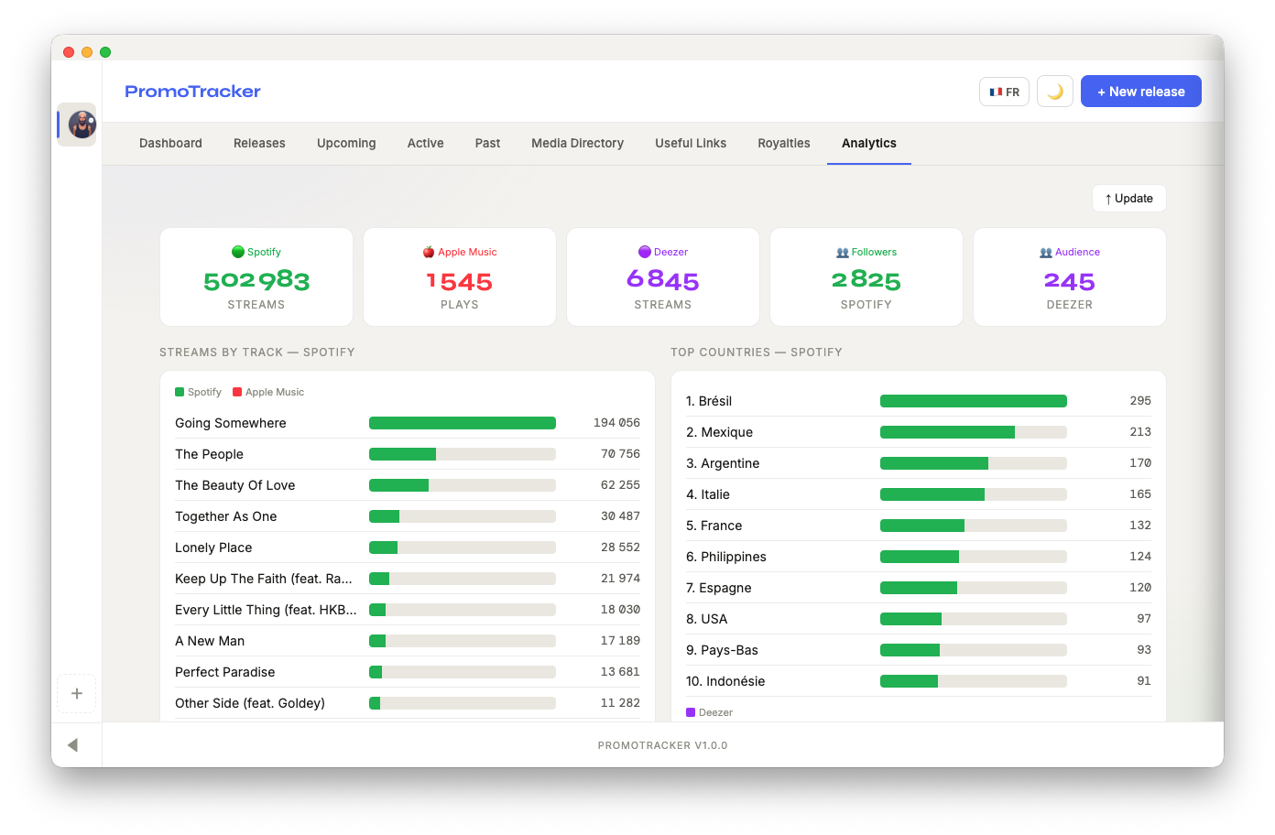Viewport: 1275px width, 835px height.
Task: Click the Audience people icon
Action: coord(1046,252)
